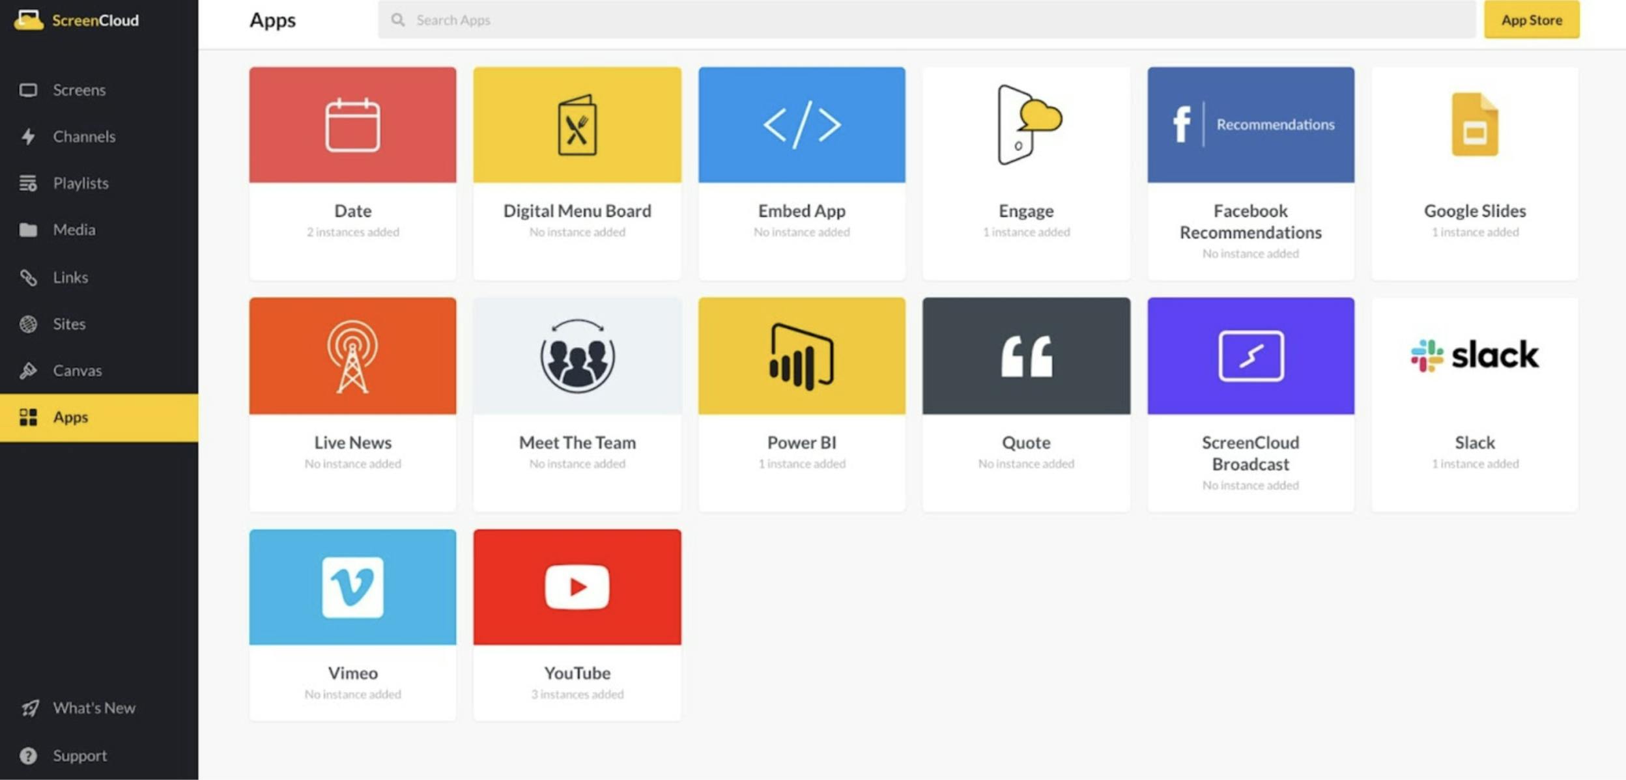
Task: Click the ScreenCloud brand name text
Action: [x=96, y=20]
